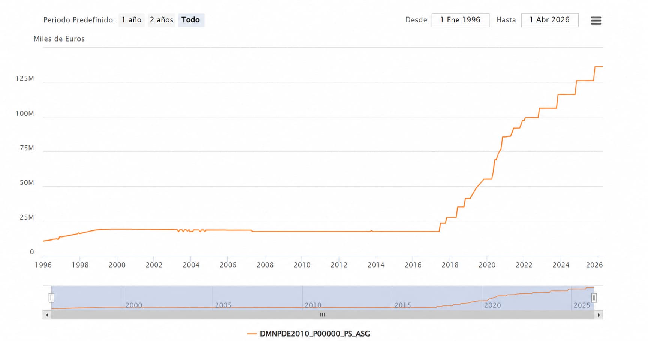Screen dimensions: 648x341
Task: Click the 'Miles de Euros' axis title
Action: pyautogui.click(x=59, y=39)
